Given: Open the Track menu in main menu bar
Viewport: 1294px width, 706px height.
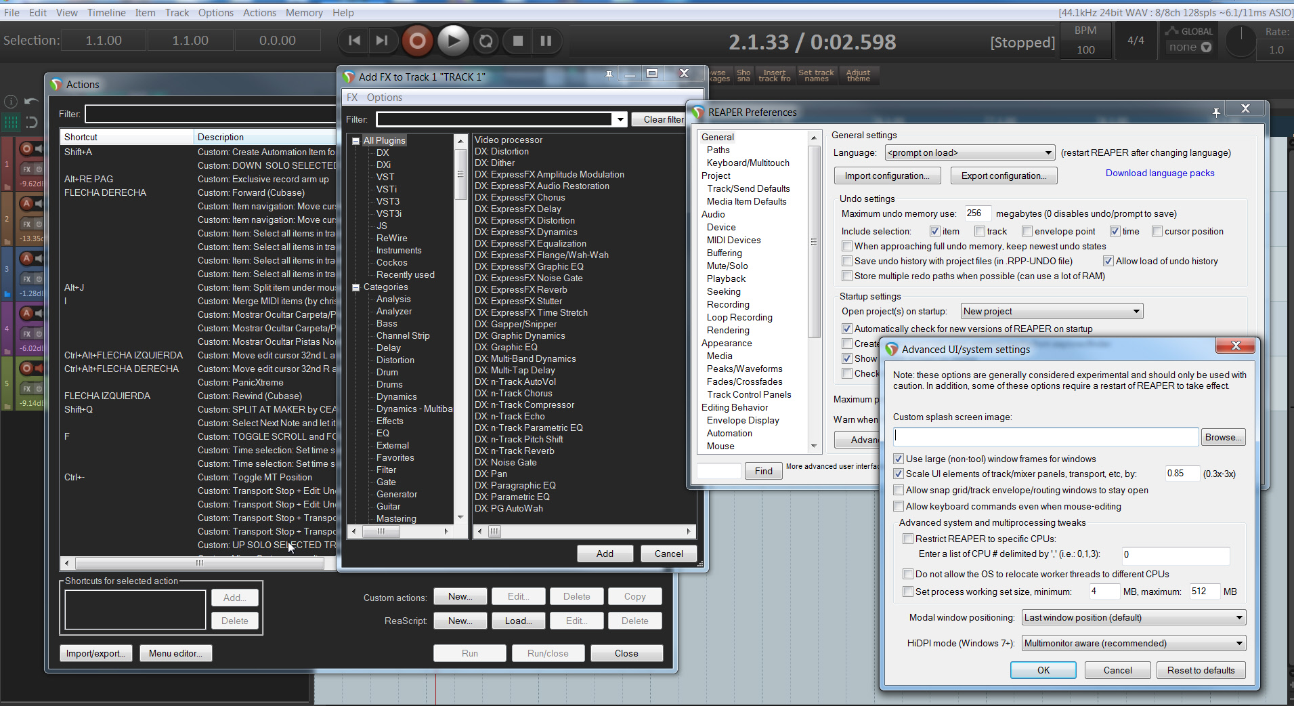Looking at the screenshot, I should click(x=177, y=12).
